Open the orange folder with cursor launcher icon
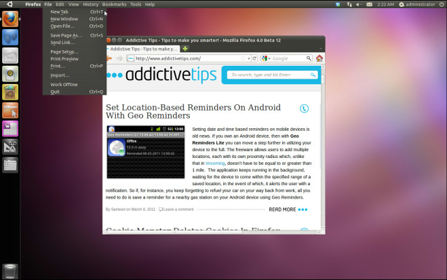The width and height of the screenshot is (447, 280). (x=10, y=111)
